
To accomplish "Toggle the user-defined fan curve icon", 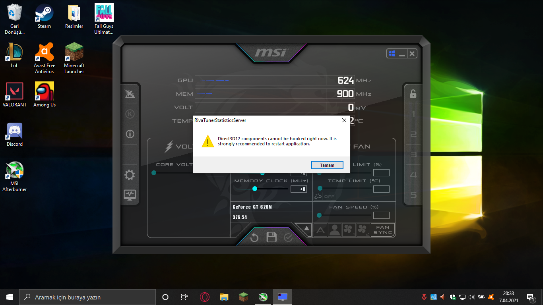I will [x=335, y=230].
